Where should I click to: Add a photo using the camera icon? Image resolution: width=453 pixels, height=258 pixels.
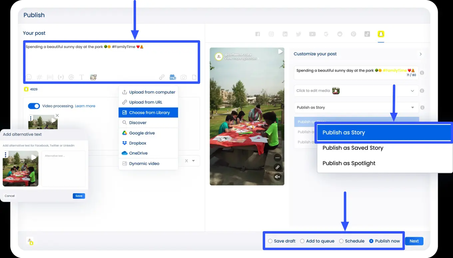point(184,77)
